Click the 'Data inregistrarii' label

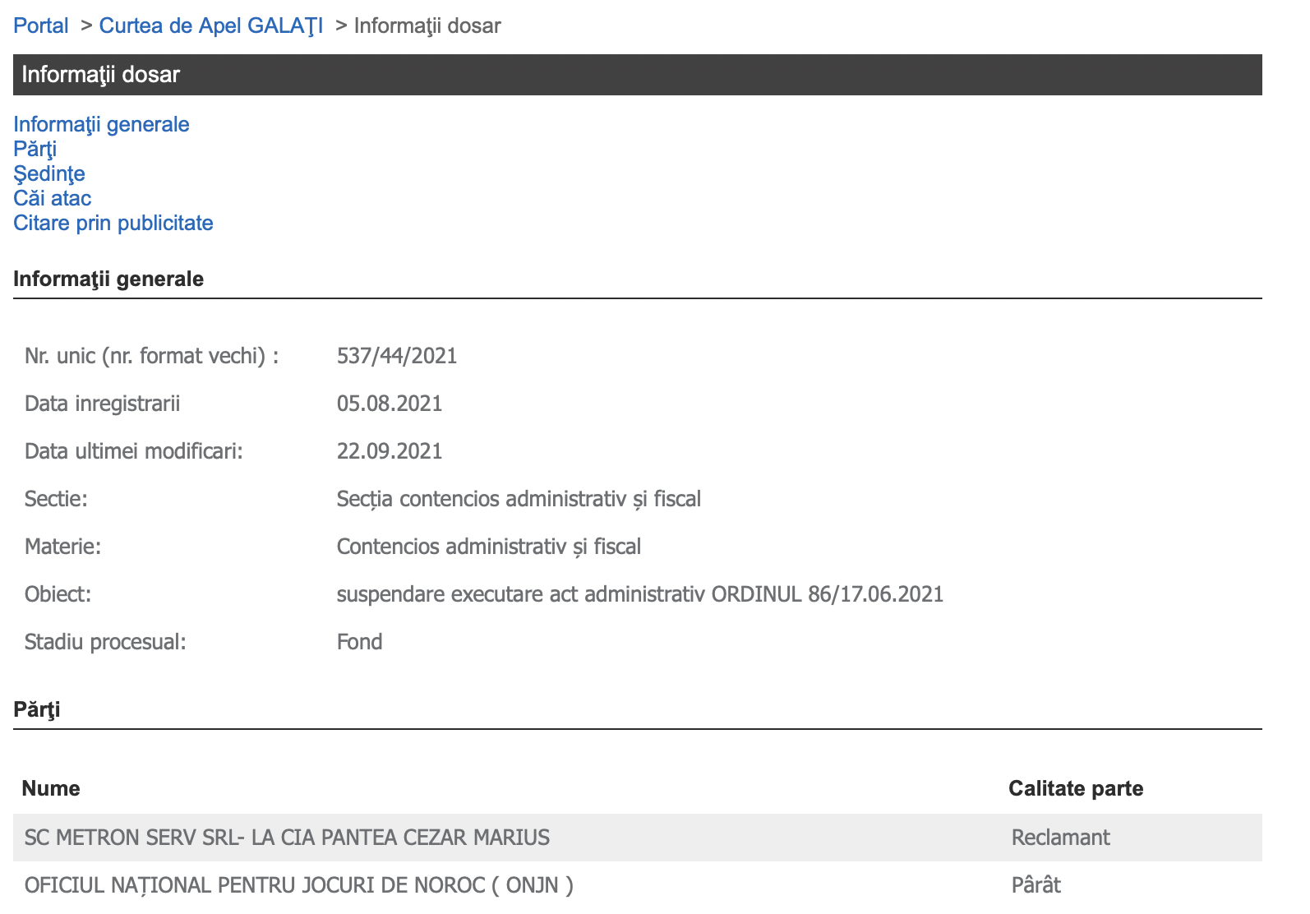pyautogui.click(x=102, y=404)
